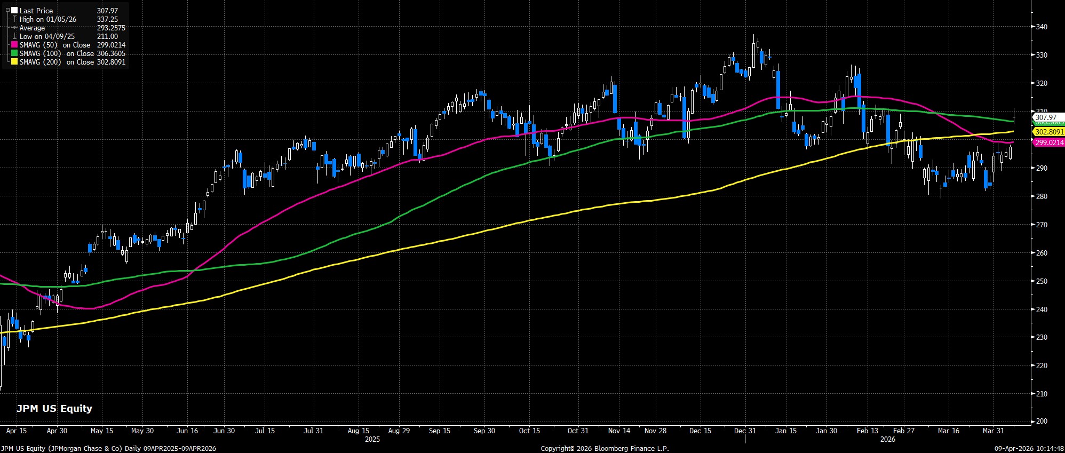Click the white Last Price color swatch
Screen dimensions: 1065x453
pos(14,11)
